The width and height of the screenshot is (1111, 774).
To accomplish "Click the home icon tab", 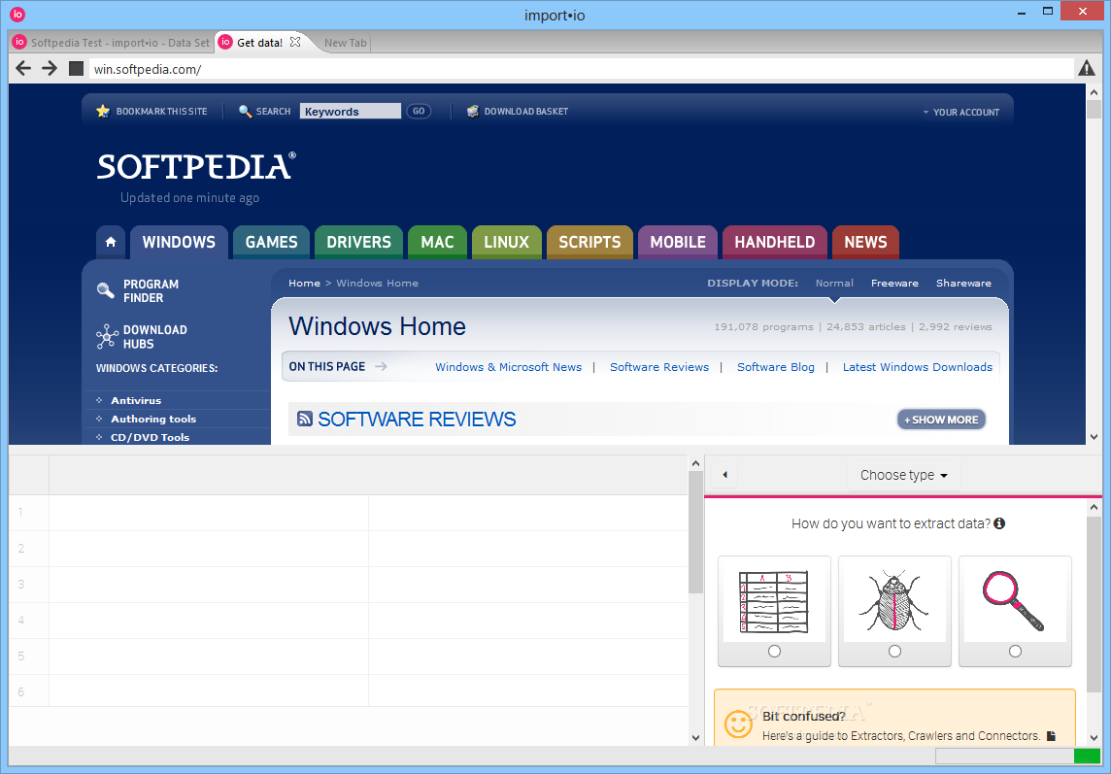I will (111, 243).
